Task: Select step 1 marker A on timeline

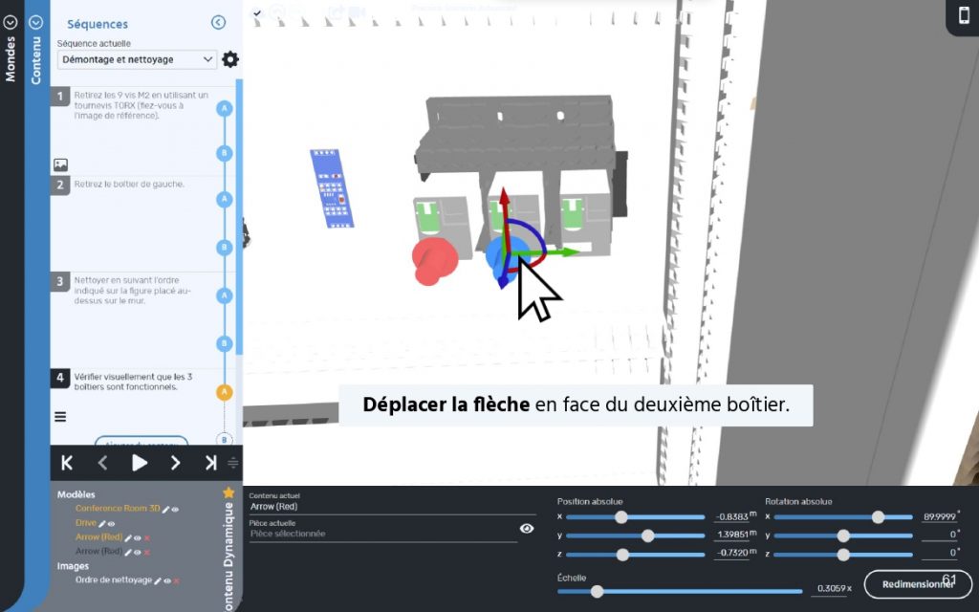Action: (x=224, y=109)
